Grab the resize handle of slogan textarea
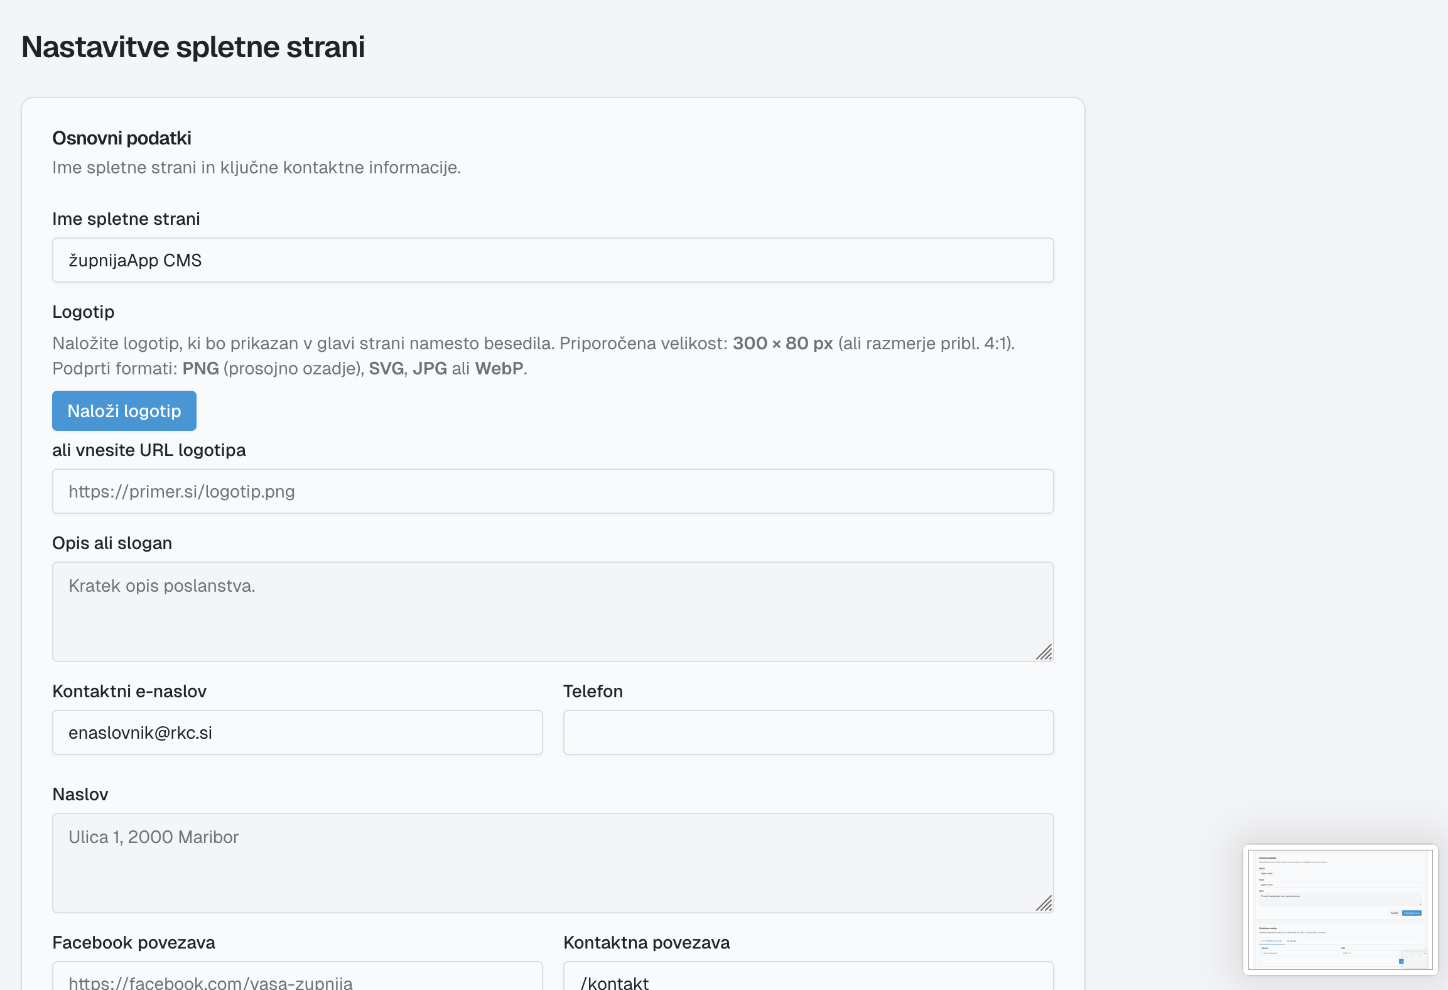This screenshot has width=1448, height=990. (1044, 653)
